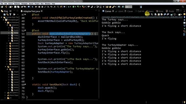Toggle fold marker at line 47
The image size is (186, 104).
coord(25,14)
